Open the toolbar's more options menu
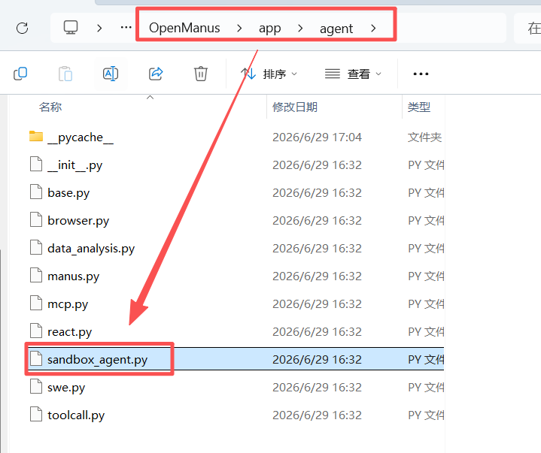Viewport: 541px width, 453px height. (421, 74)
